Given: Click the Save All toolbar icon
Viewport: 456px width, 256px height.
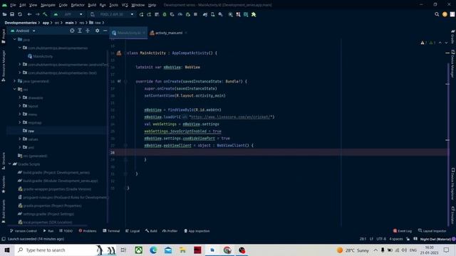Looking at the screenshot, I should click(12, 14).
